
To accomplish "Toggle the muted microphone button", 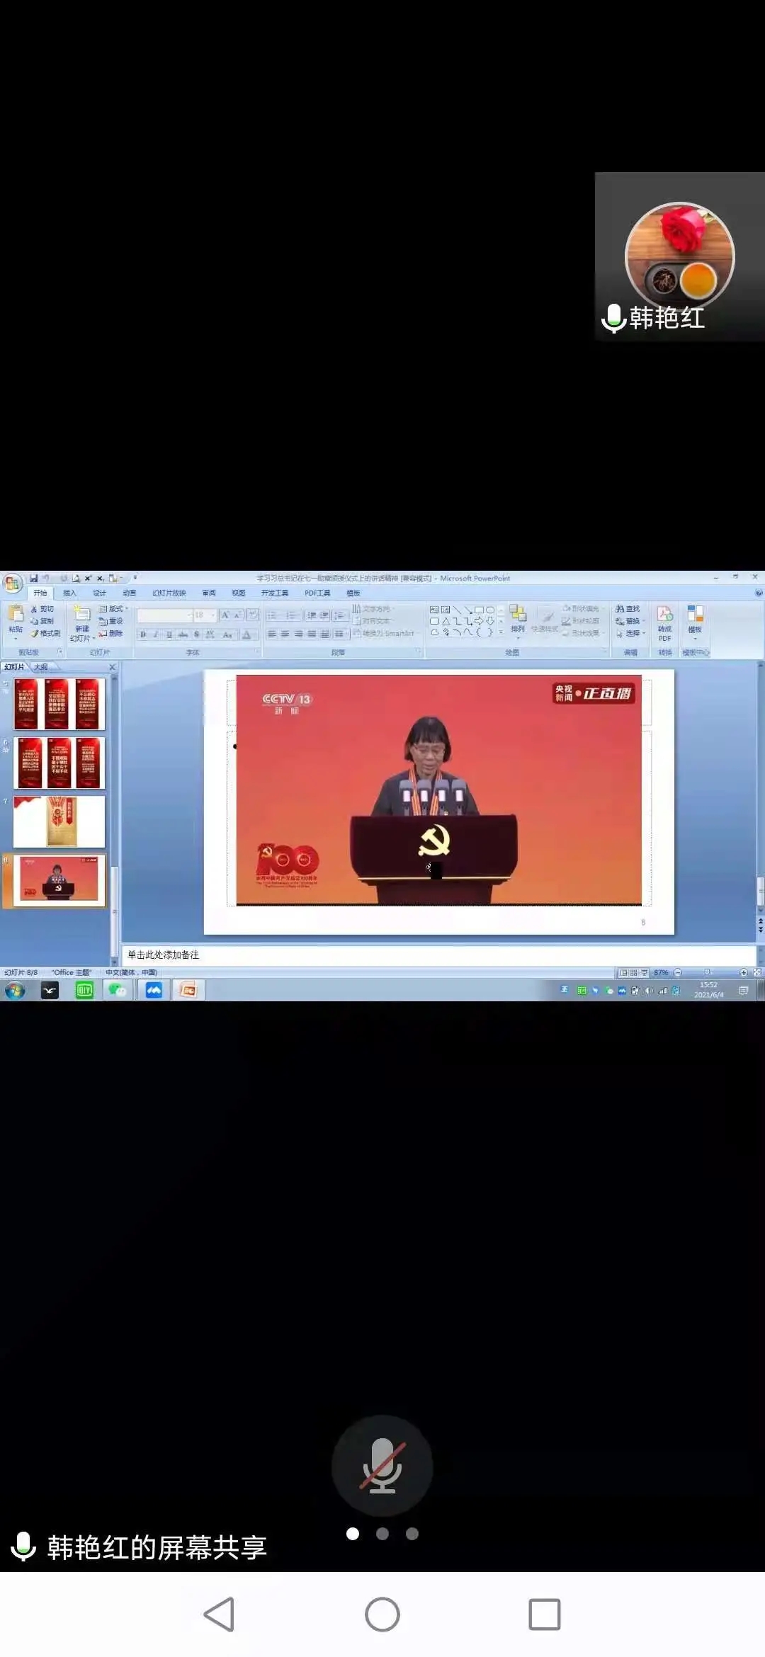I will tap(382, 1466).
